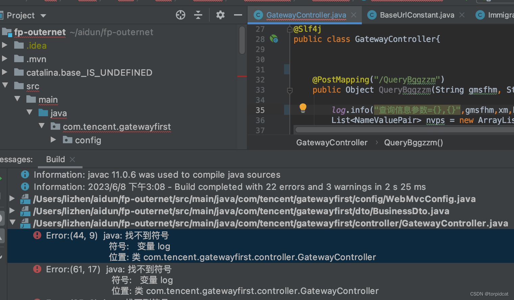Toggle code fold marker at line 27
Viewport: 514px width, 300px height.
[289, 29]
